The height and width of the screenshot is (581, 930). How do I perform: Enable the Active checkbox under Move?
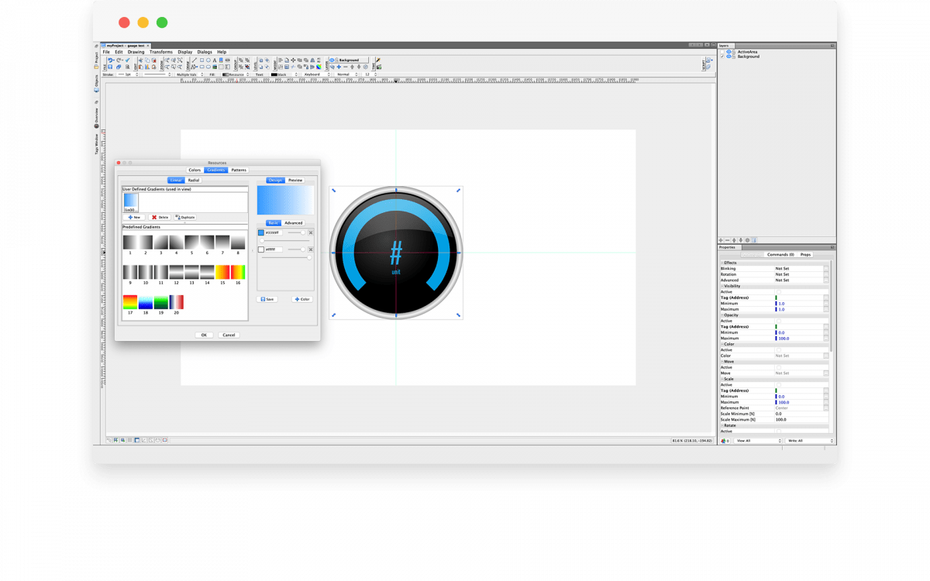pos(779,367)
